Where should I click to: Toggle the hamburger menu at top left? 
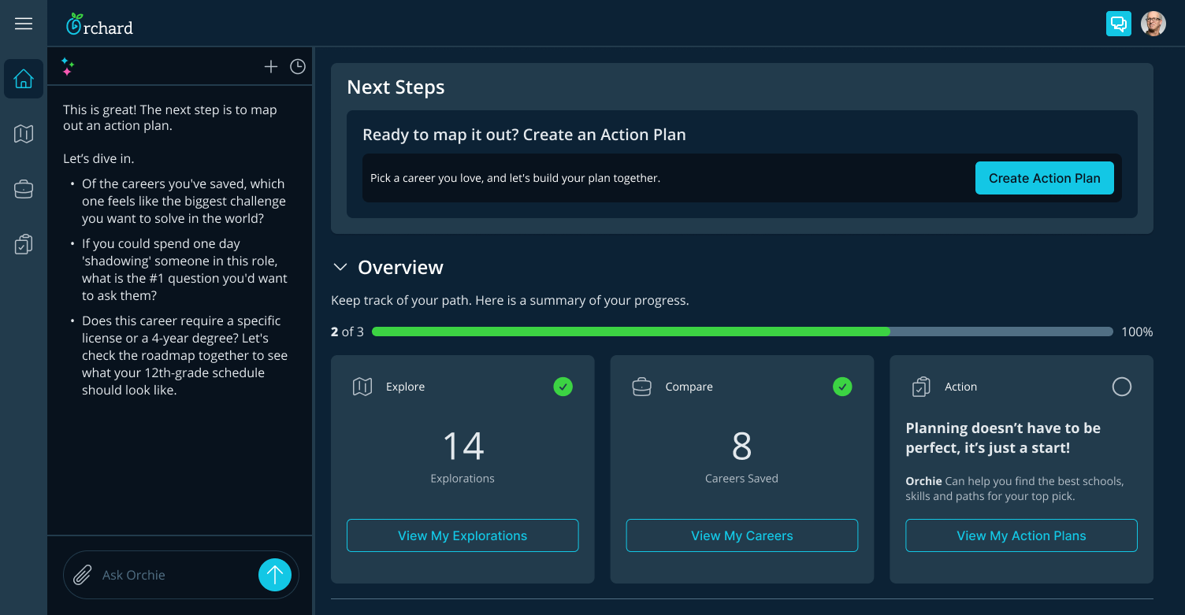click(x=24, y=24)
